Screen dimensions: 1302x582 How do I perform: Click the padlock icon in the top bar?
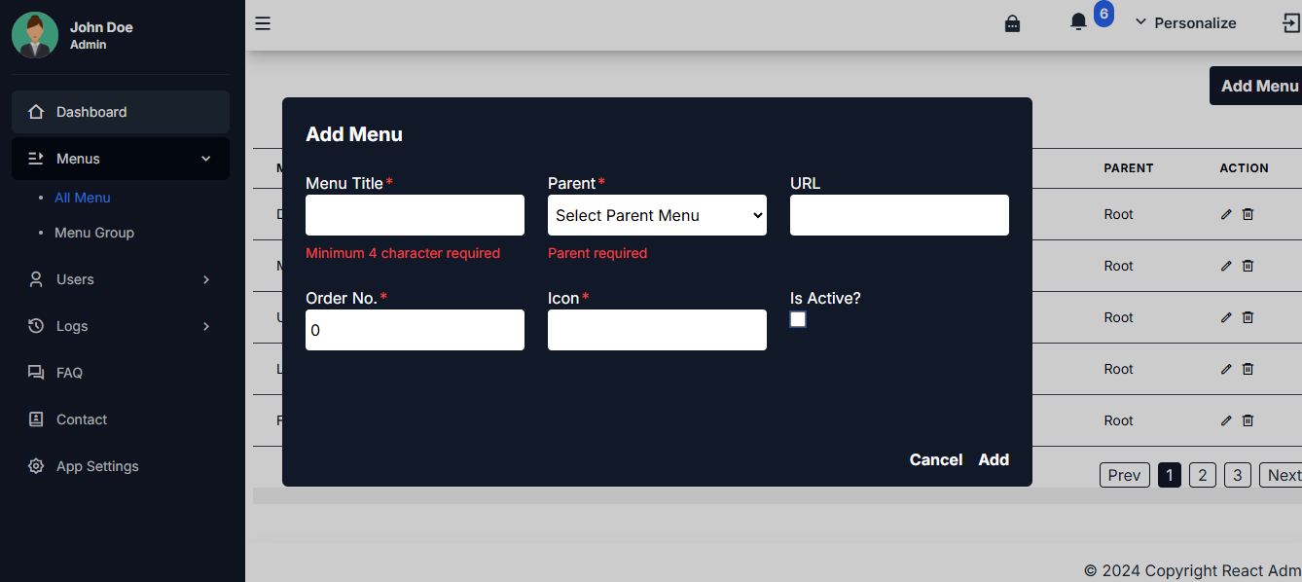(1012, 22)
